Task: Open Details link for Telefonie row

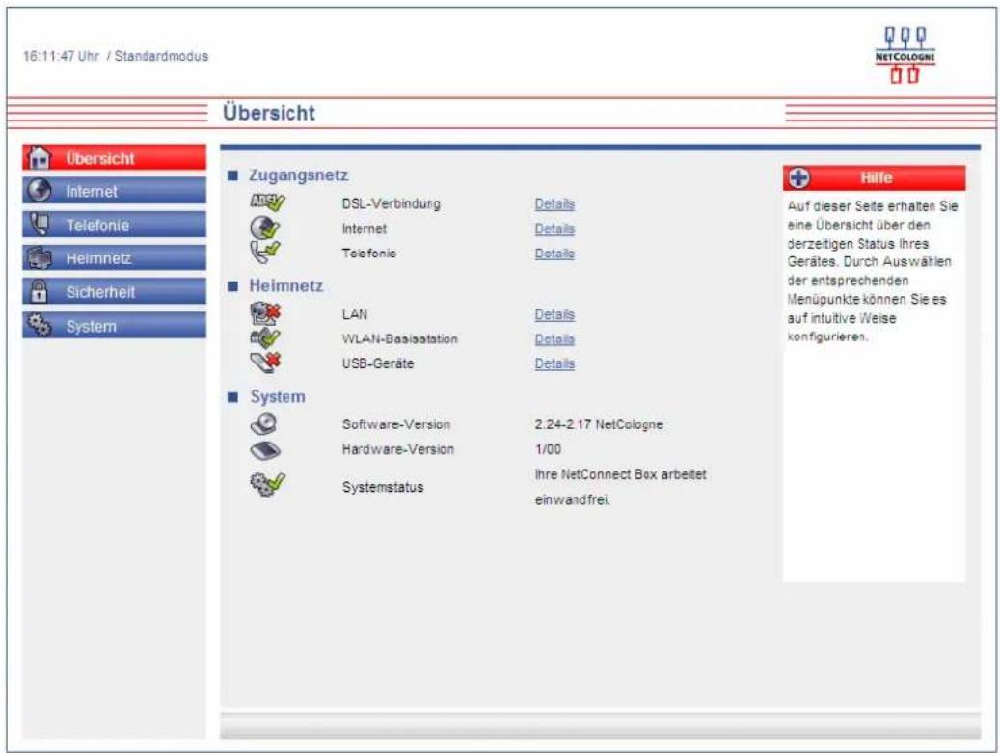Action: pos(554,254)
